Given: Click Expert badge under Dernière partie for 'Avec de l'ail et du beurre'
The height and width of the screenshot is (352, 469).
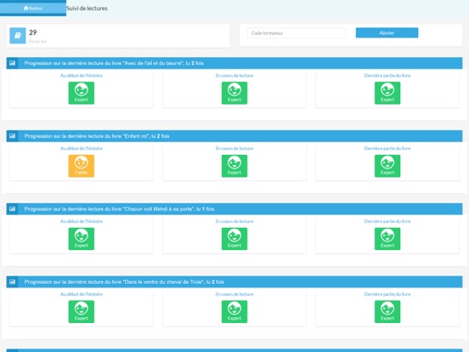Looking at the screenshot, I should [x=387, y=93].
